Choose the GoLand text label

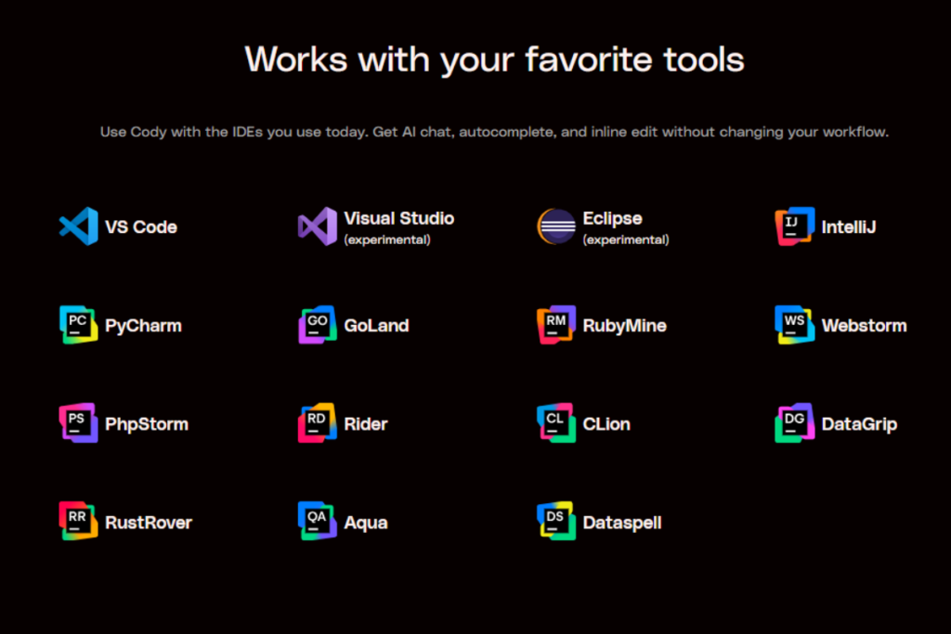tap(377, 326)
